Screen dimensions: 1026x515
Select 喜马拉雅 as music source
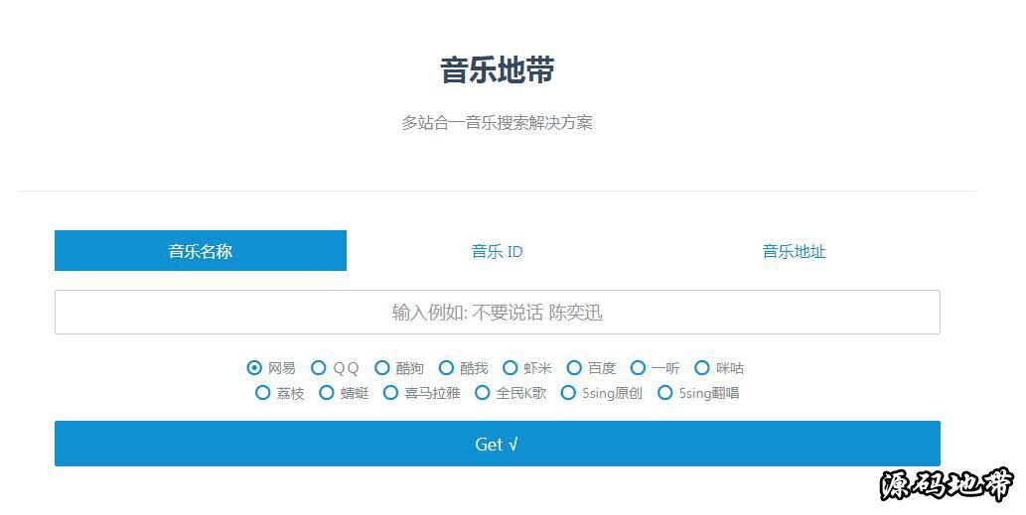(390, 393)
